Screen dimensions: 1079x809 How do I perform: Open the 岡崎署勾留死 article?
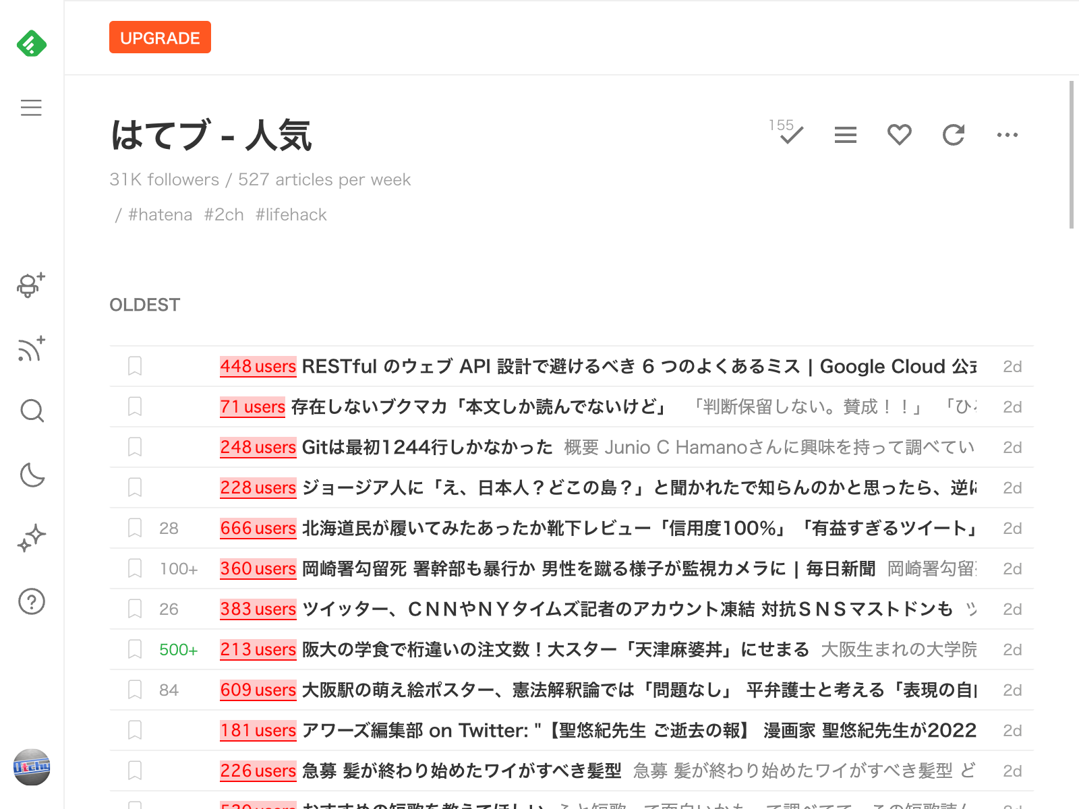click(571, 568)
